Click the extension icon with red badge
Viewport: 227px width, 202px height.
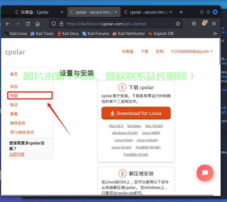[204, 23]
